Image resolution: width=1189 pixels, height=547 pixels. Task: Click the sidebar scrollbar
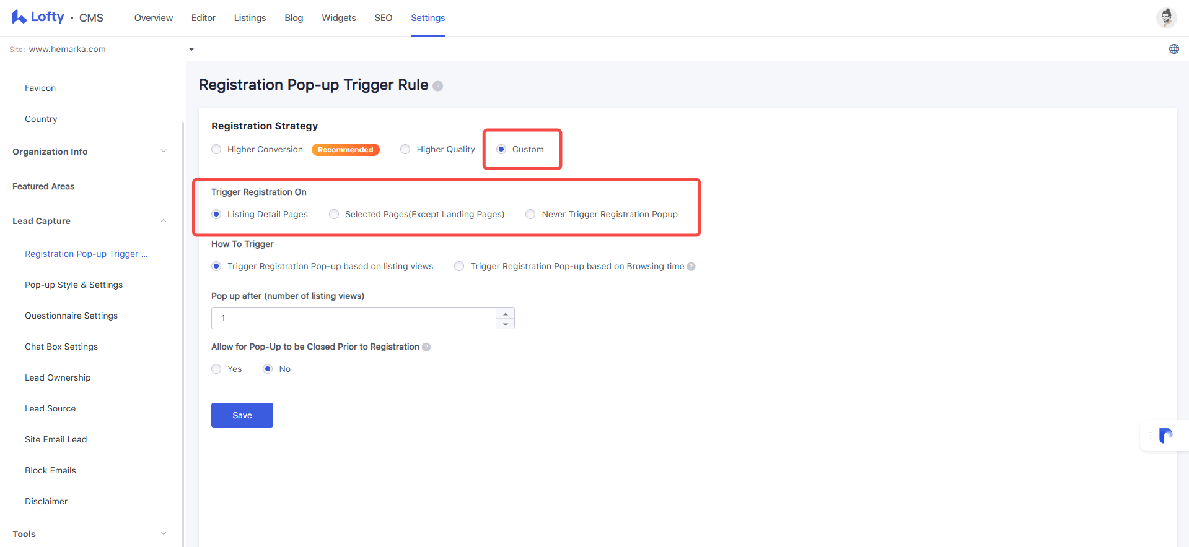(x=183, y=334)
